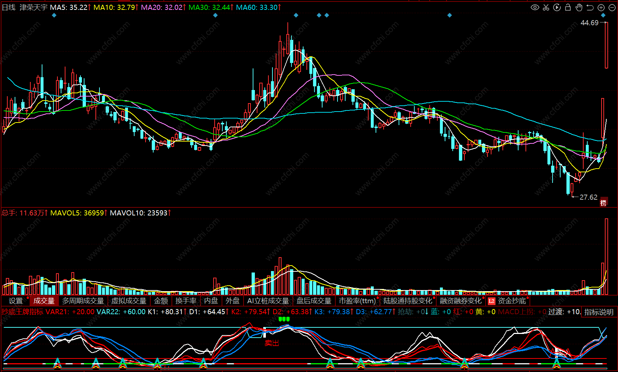
Task: Click the 抄底王牌指标 indicator name
Action: 23,312
